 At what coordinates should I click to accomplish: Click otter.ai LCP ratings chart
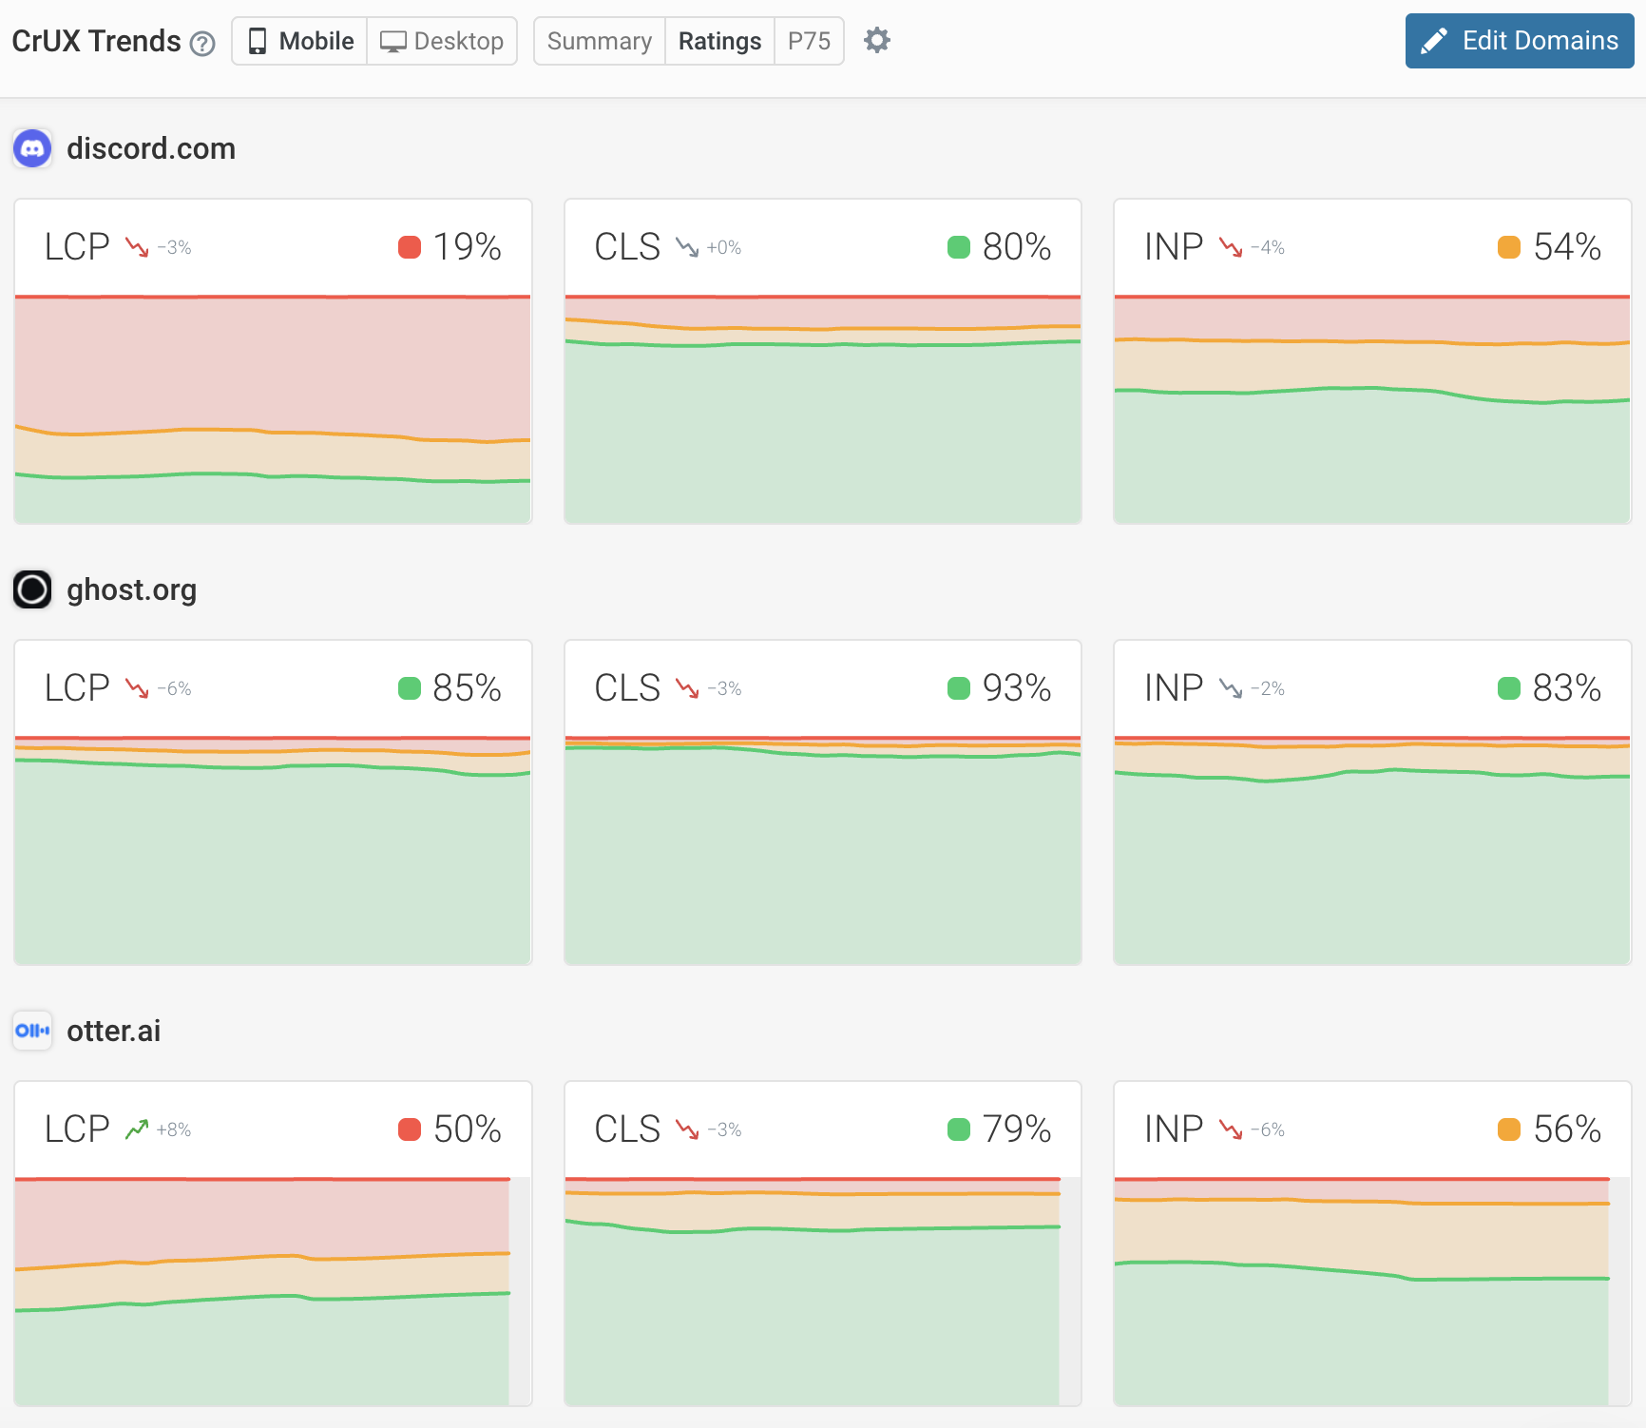273,1292
